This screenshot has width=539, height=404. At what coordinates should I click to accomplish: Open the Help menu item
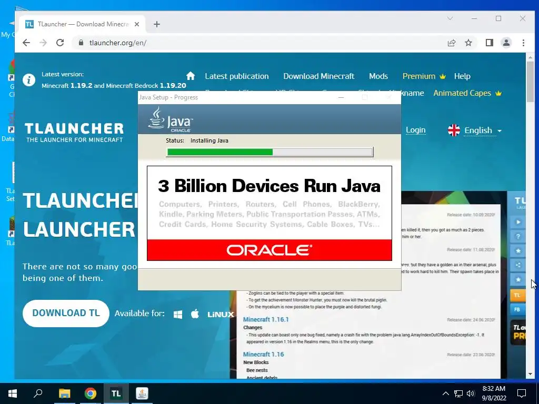point(462,76)
